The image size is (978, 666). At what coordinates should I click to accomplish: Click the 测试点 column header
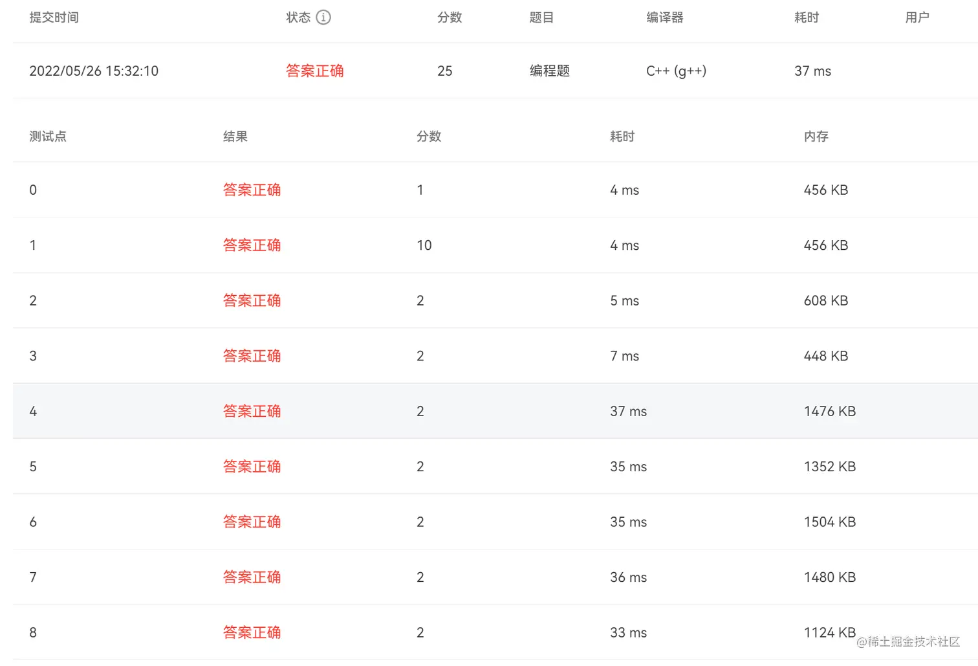[x=48, y=137]
